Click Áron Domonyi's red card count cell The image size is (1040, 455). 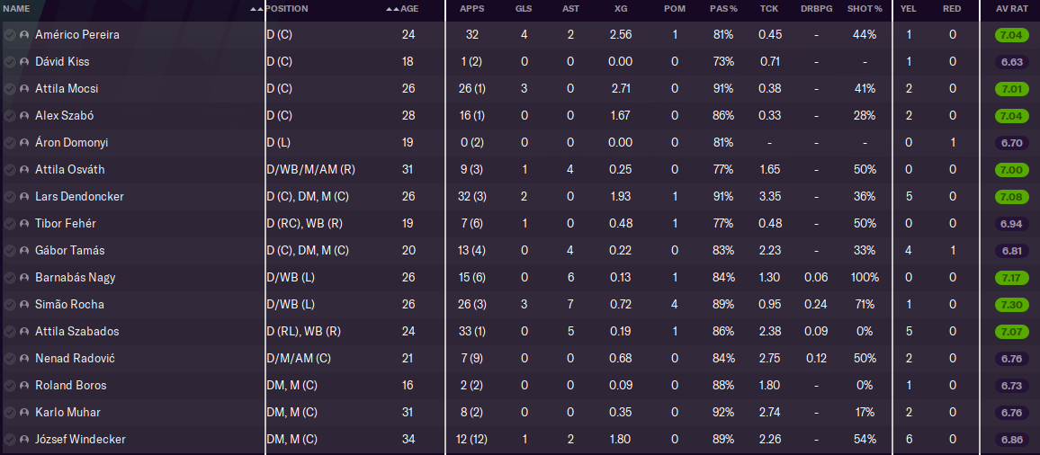[x=953, y=143]
